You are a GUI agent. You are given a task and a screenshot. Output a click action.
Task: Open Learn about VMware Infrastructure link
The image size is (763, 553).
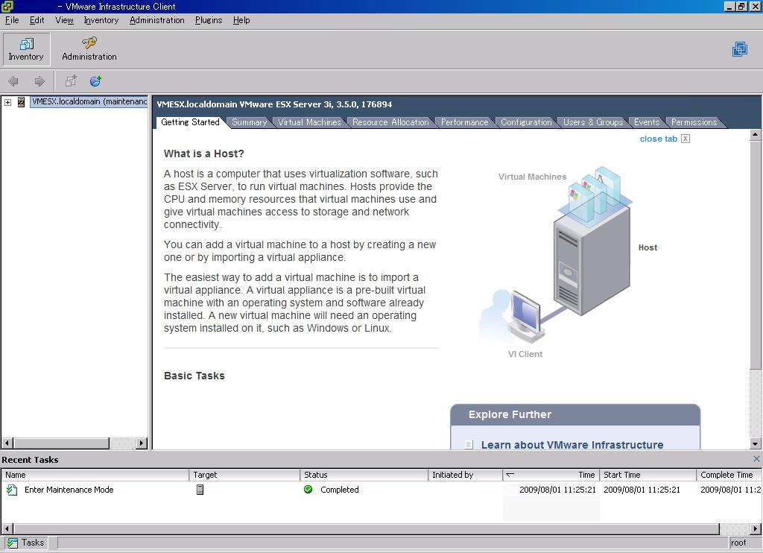tap(572, 445)
